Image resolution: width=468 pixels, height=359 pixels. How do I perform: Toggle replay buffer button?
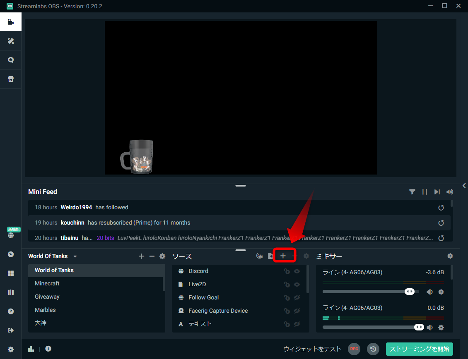pyautogui.click(x=373, y=349)
